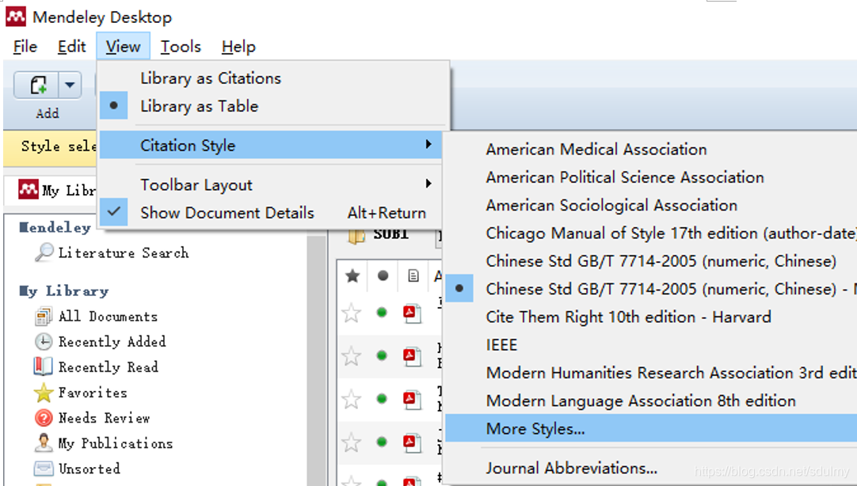
Task: Open PDF icon of third document row
Action: point(412,400)
